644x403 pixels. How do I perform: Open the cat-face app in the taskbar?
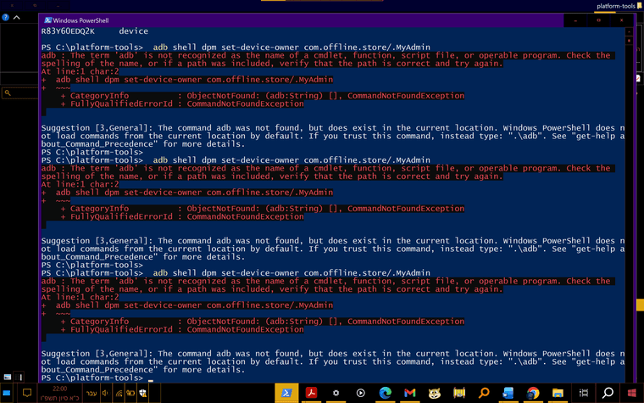434,393
